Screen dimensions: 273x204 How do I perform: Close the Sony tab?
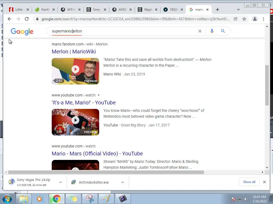[x=105, y=10]
